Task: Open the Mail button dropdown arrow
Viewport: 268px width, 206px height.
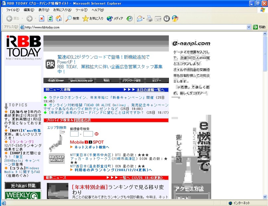Action: click(144, 19)
